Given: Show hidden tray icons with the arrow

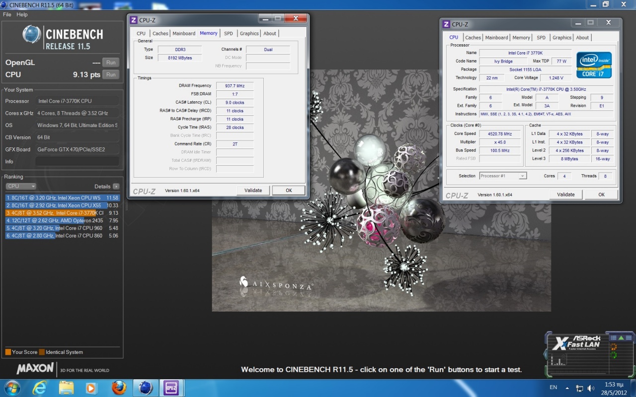Looking at the screenshot, I should tap(566, 388).
